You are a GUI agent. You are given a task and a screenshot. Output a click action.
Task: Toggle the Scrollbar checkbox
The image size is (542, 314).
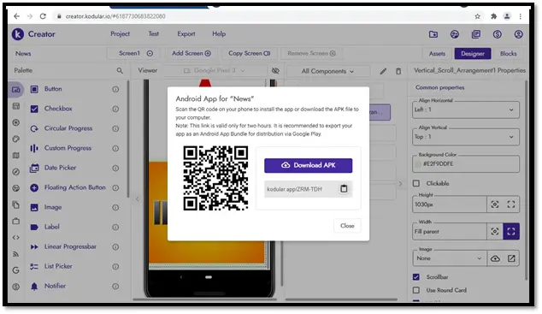(x=416, y=277)
